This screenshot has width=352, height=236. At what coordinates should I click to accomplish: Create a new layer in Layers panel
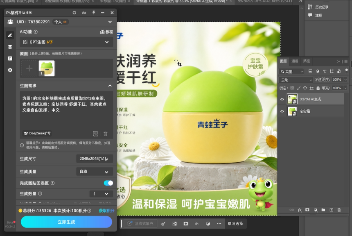tap(332, 210)
